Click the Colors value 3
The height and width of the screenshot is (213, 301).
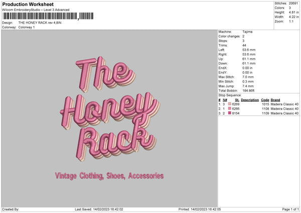pos(290,8)
